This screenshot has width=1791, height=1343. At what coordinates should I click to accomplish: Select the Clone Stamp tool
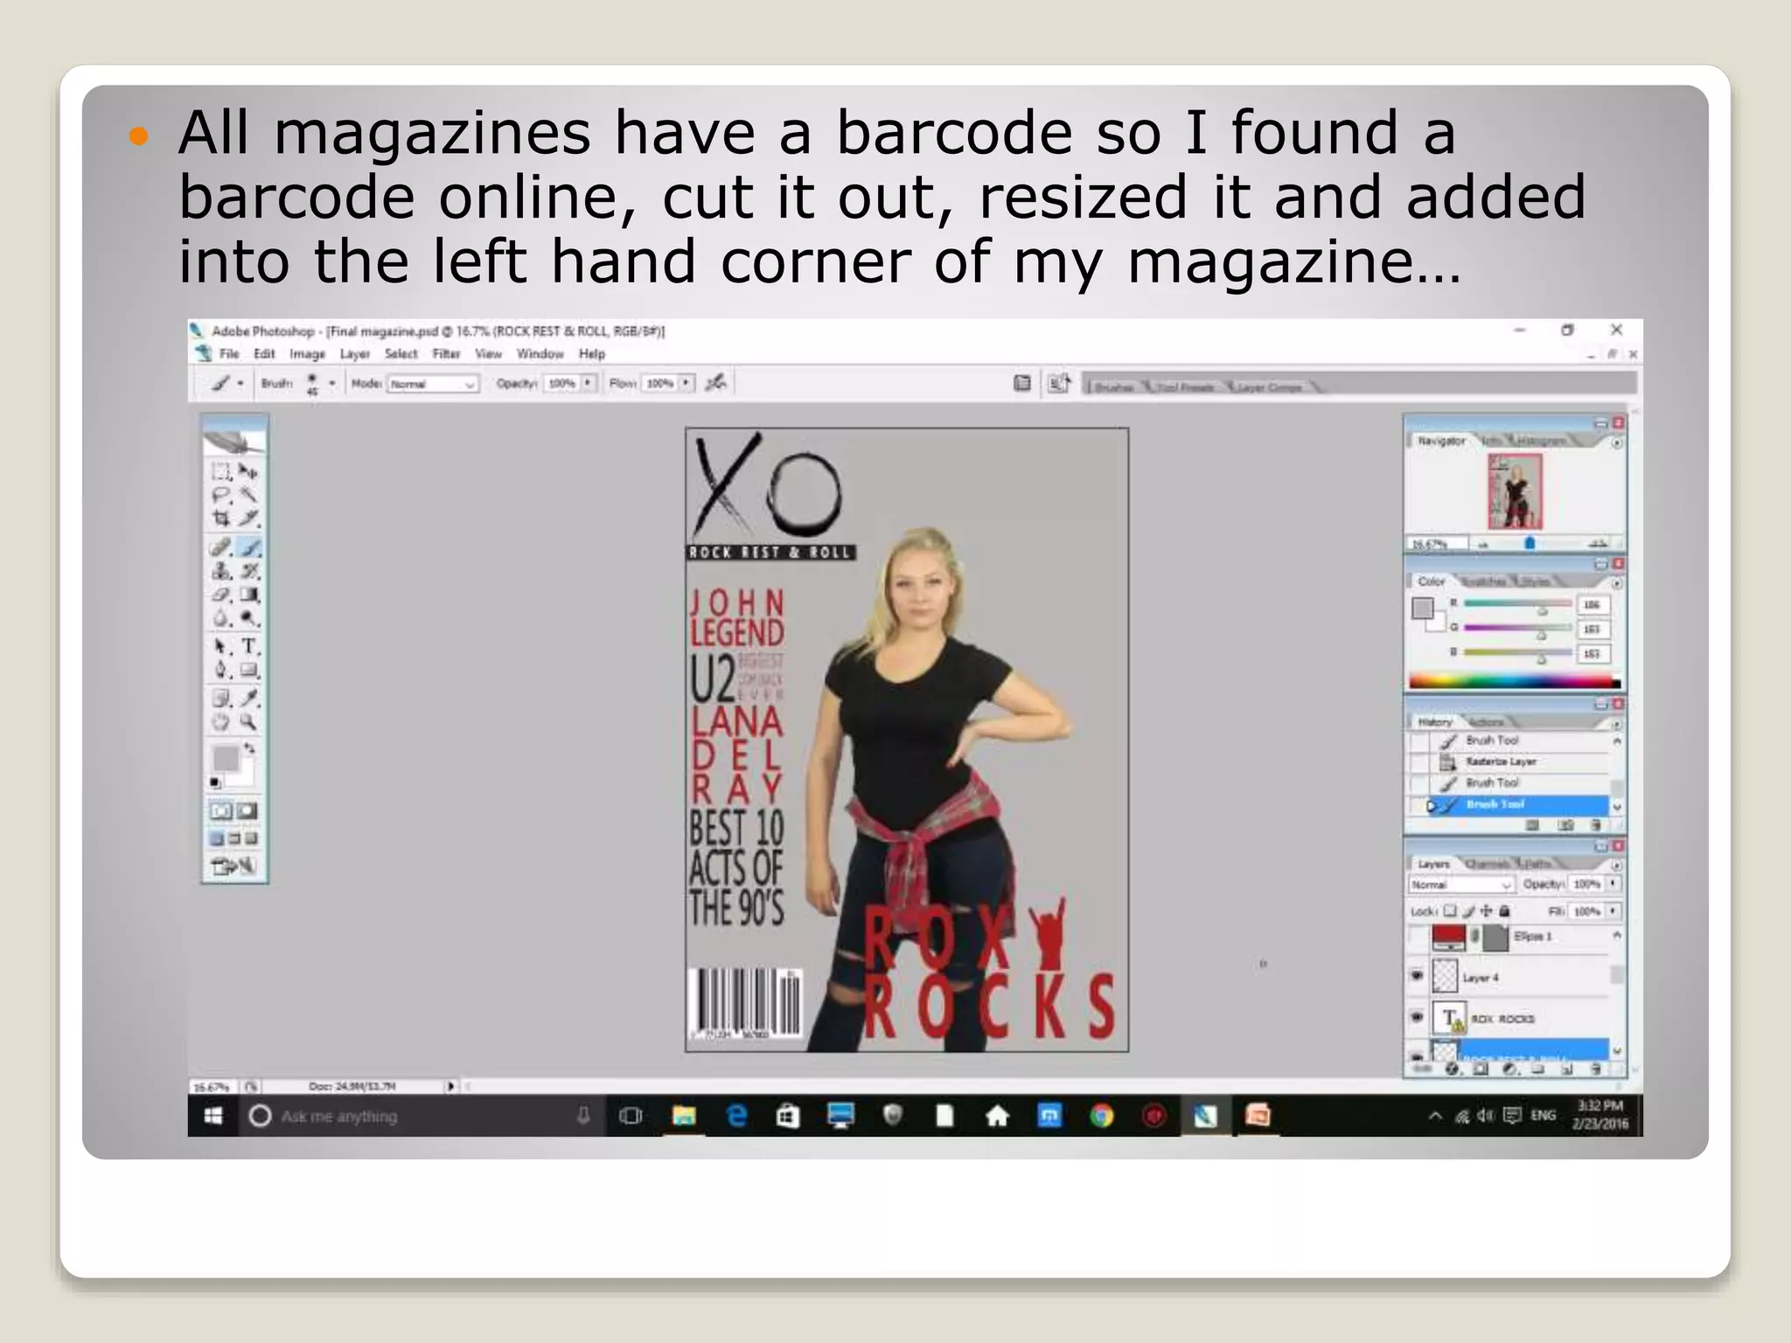pos(221,571)
